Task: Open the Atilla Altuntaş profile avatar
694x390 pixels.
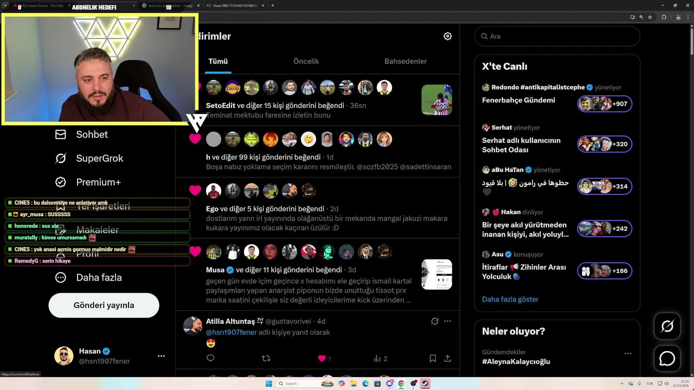Action: (x=192, y=326)
